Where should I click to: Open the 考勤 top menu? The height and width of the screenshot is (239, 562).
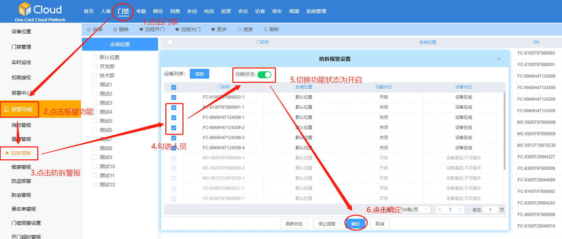click(141, 11)
